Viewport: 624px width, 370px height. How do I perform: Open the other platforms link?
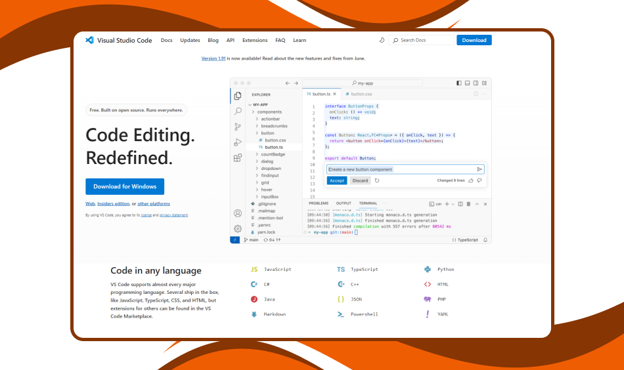(x=154, y=203)
